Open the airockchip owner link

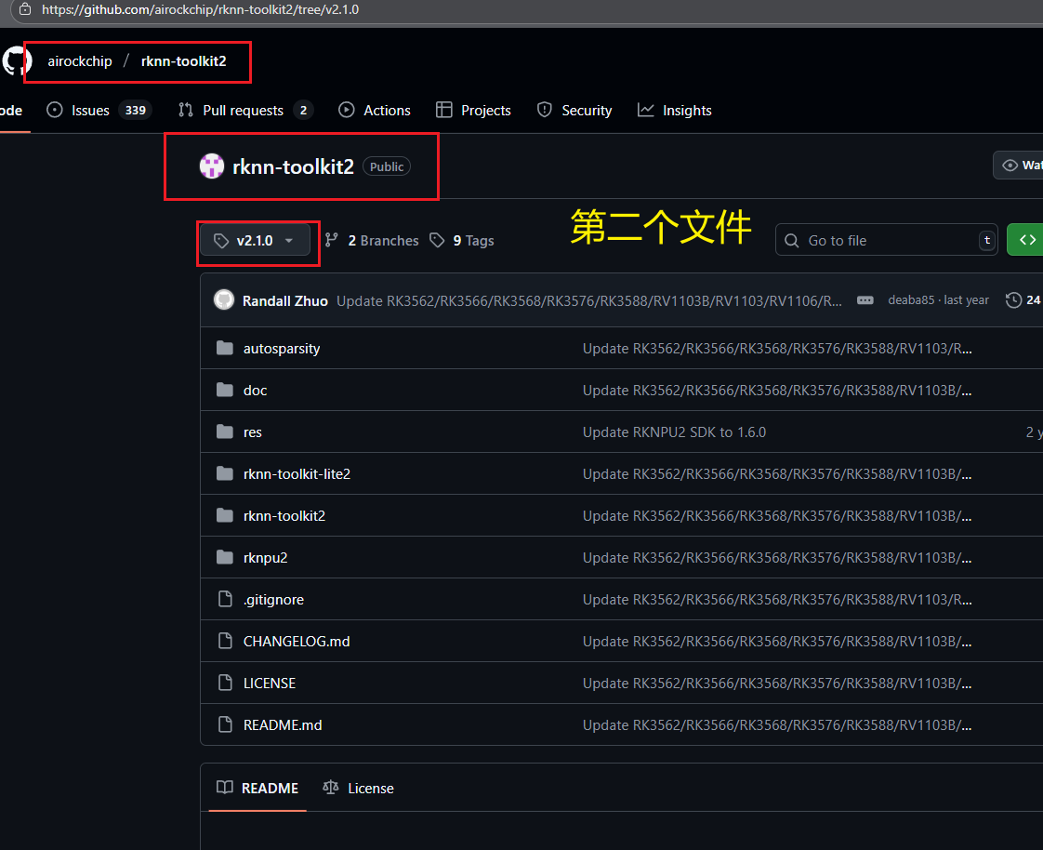tap(80, 61)
